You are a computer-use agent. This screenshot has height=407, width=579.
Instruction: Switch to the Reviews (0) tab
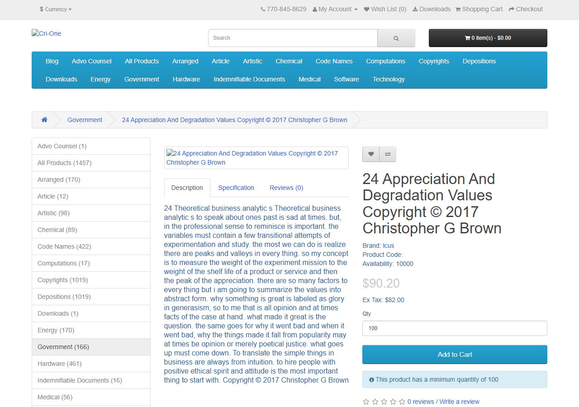point(286,188)
